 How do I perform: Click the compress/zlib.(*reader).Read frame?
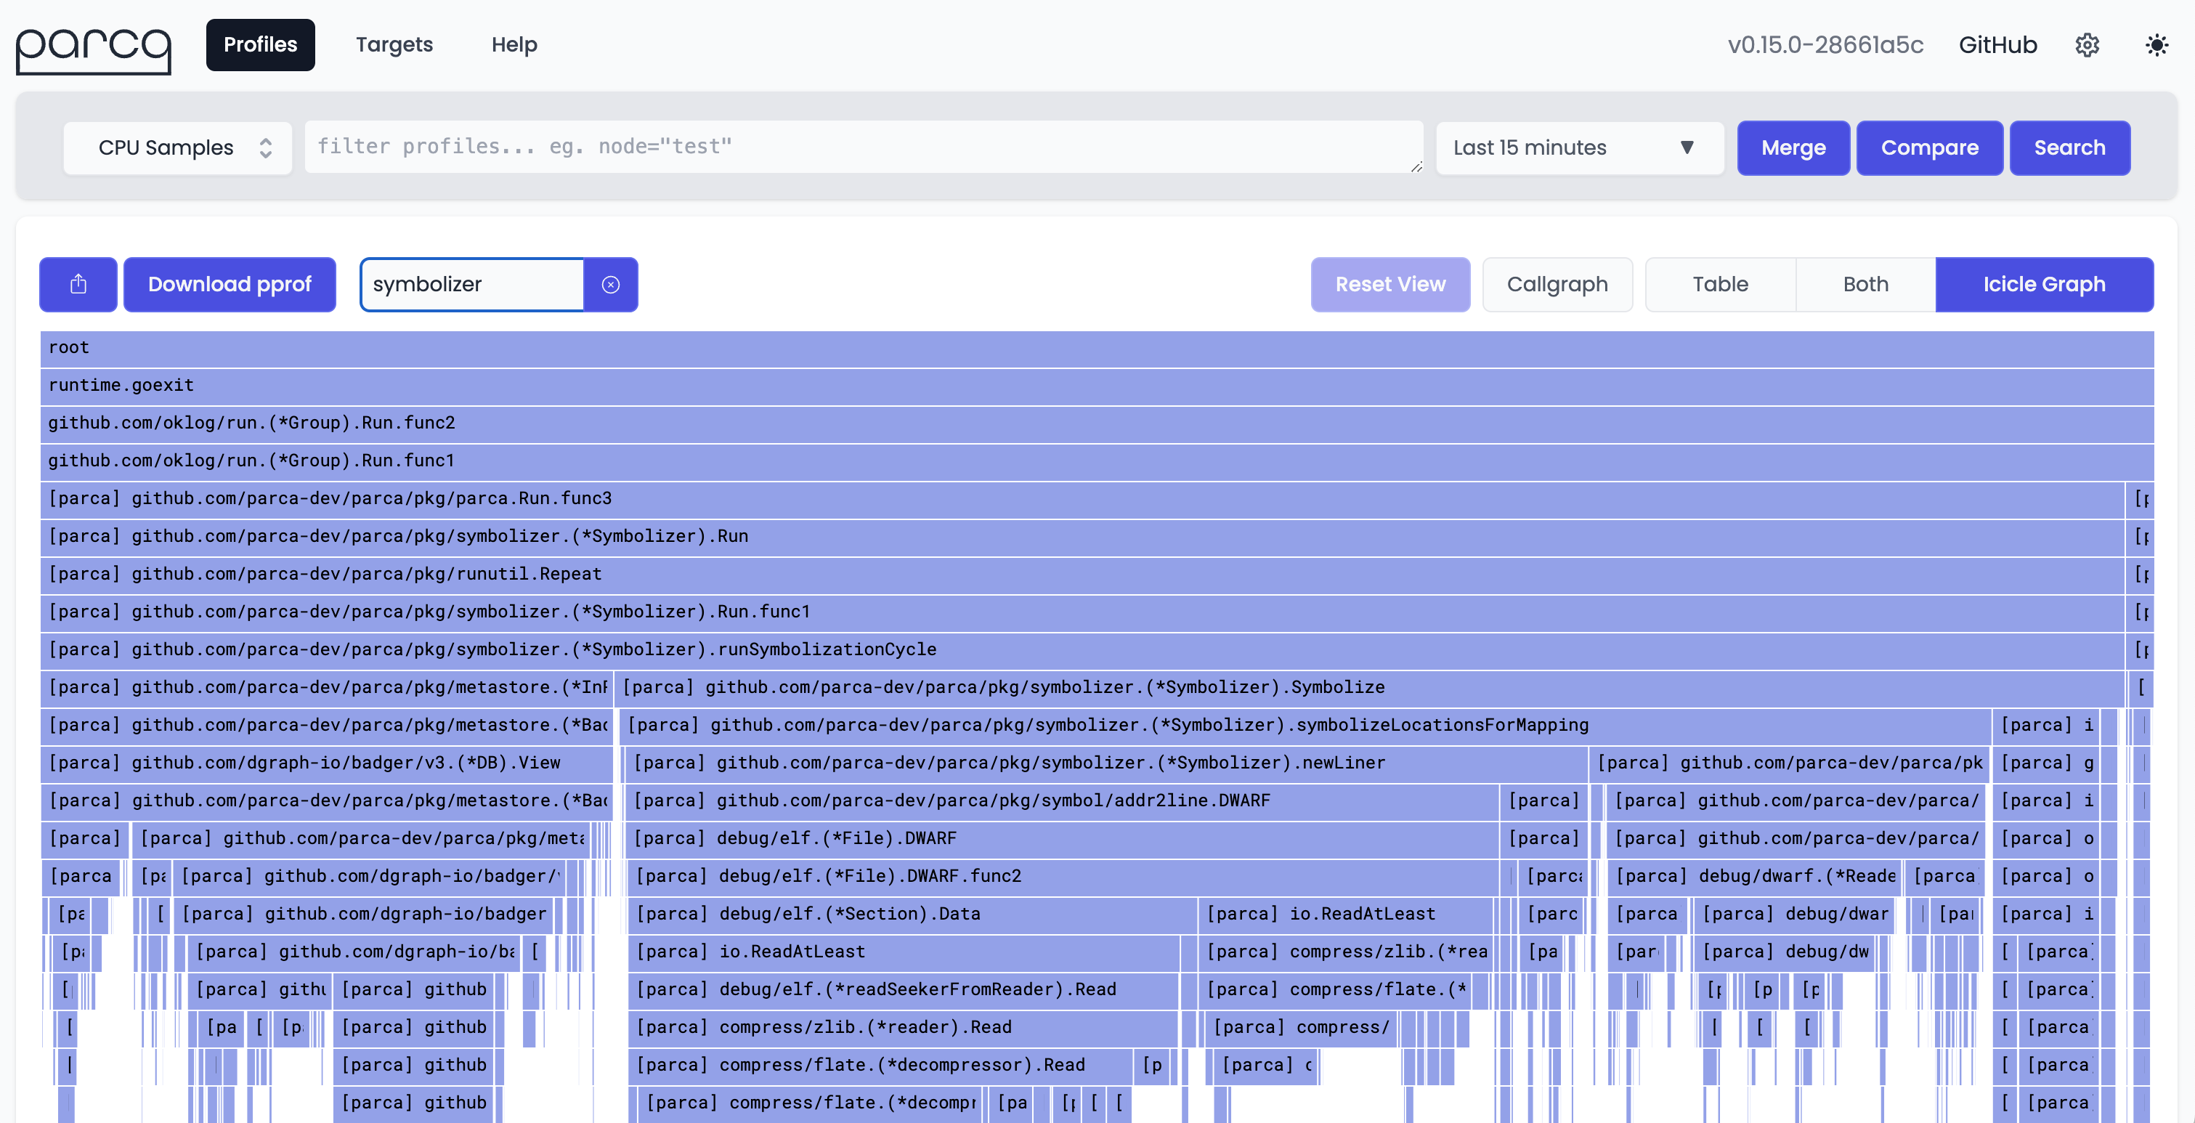[x=904, y=1029]
